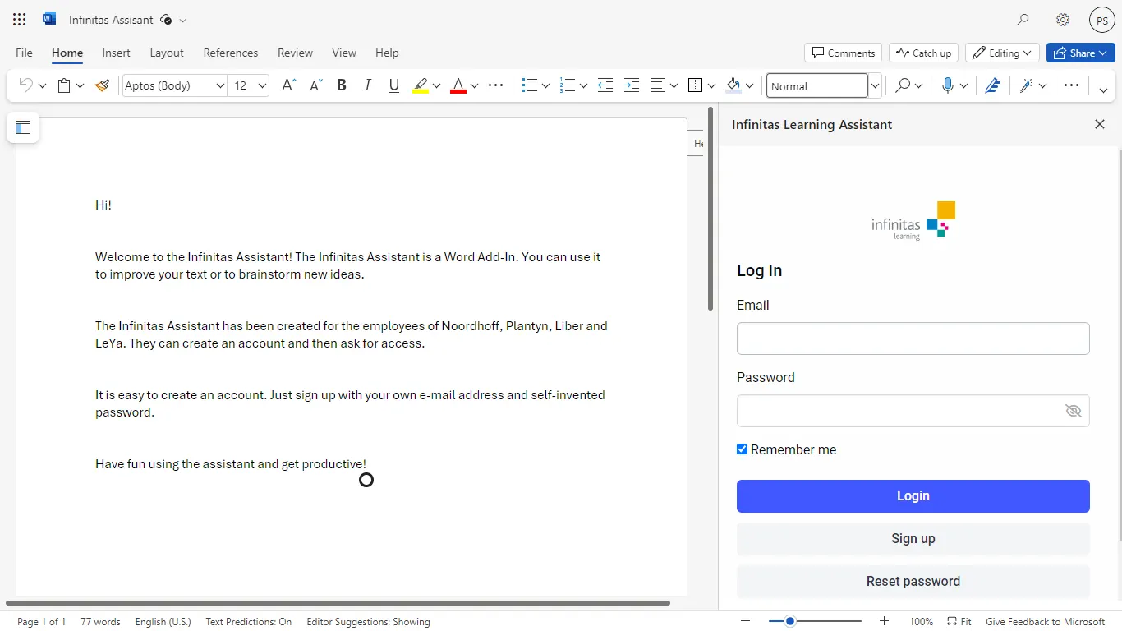The image size is (1122, 631).
Task: Expand the font color dropdown arrow
Action: coord(474,85)
